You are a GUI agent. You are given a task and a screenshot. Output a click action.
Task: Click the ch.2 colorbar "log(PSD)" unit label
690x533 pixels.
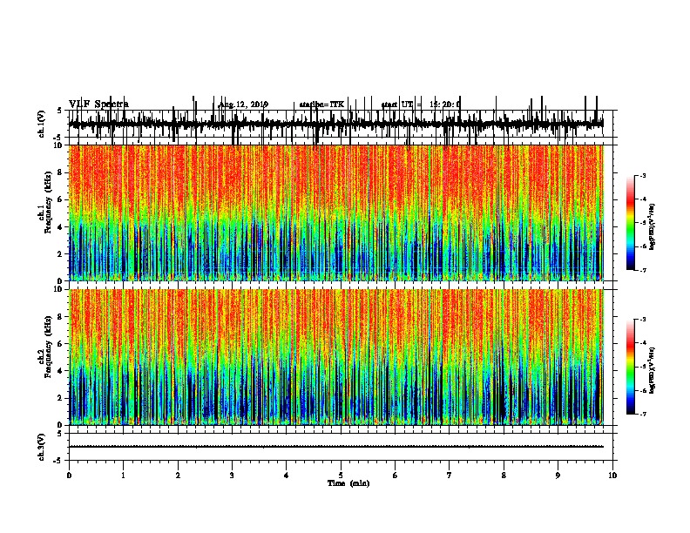click(x=653, y=370)
